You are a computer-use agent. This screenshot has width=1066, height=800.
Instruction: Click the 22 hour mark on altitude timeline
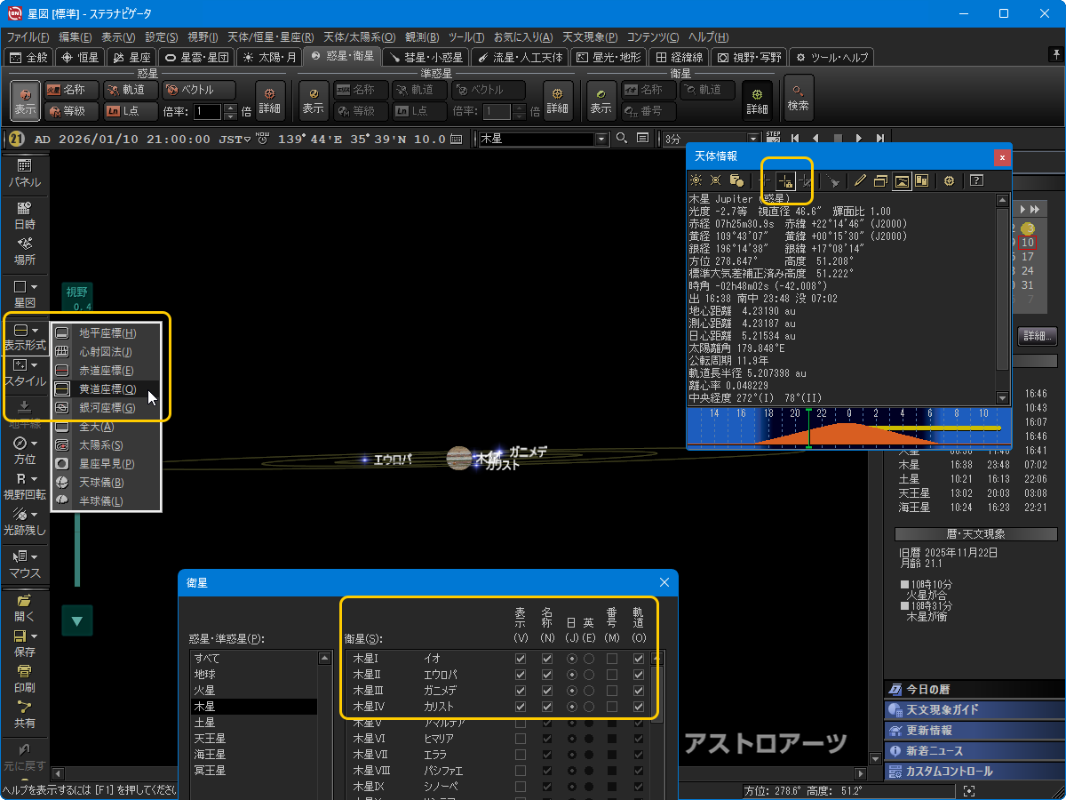point(822,414)
